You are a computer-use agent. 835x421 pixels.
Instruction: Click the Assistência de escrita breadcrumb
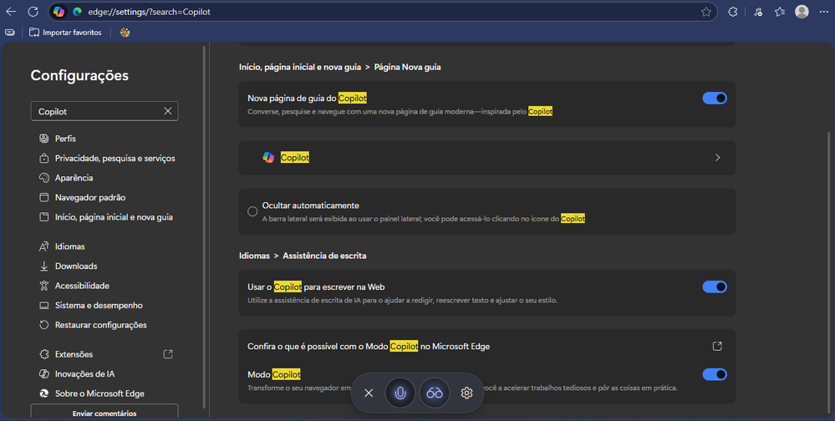[324, 256]
